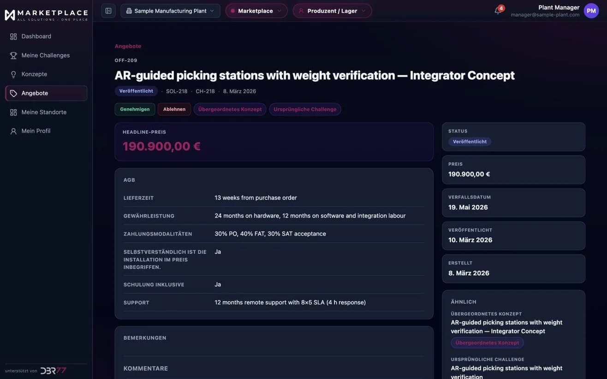Click the Ablehnen button
Screen dimensions: 607x379
pyautogui.click(x=174, y=109)
